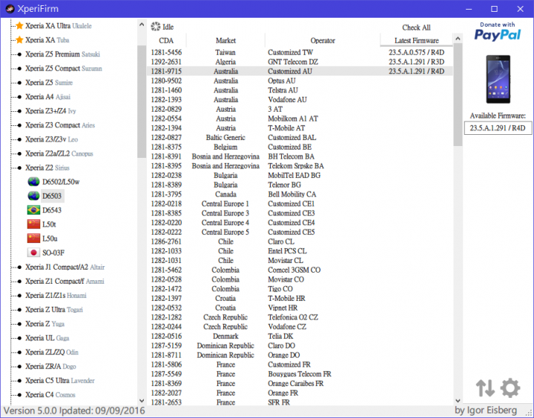Screen dimensions: 534x418
Task: Select the Customized CE1 row
Action: tap(300, 204)
